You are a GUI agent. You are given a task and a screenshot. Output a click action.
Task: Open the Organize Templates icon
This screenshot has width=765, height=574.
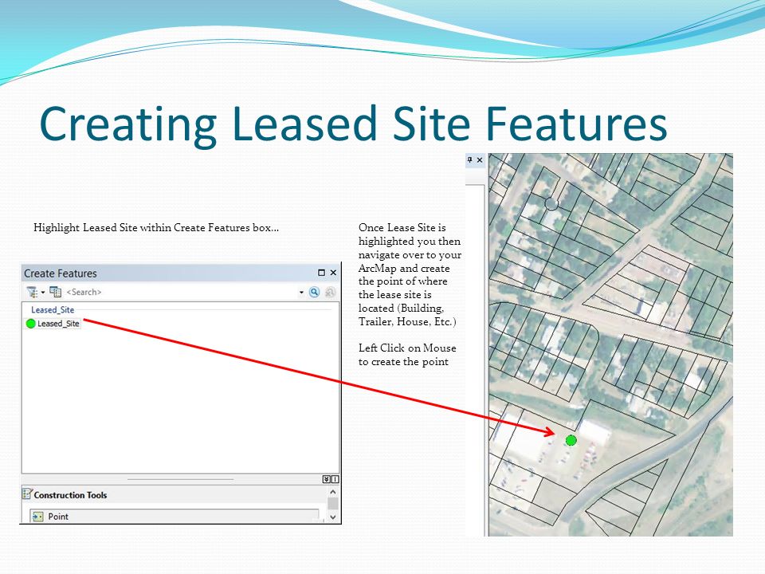[55, 292]
